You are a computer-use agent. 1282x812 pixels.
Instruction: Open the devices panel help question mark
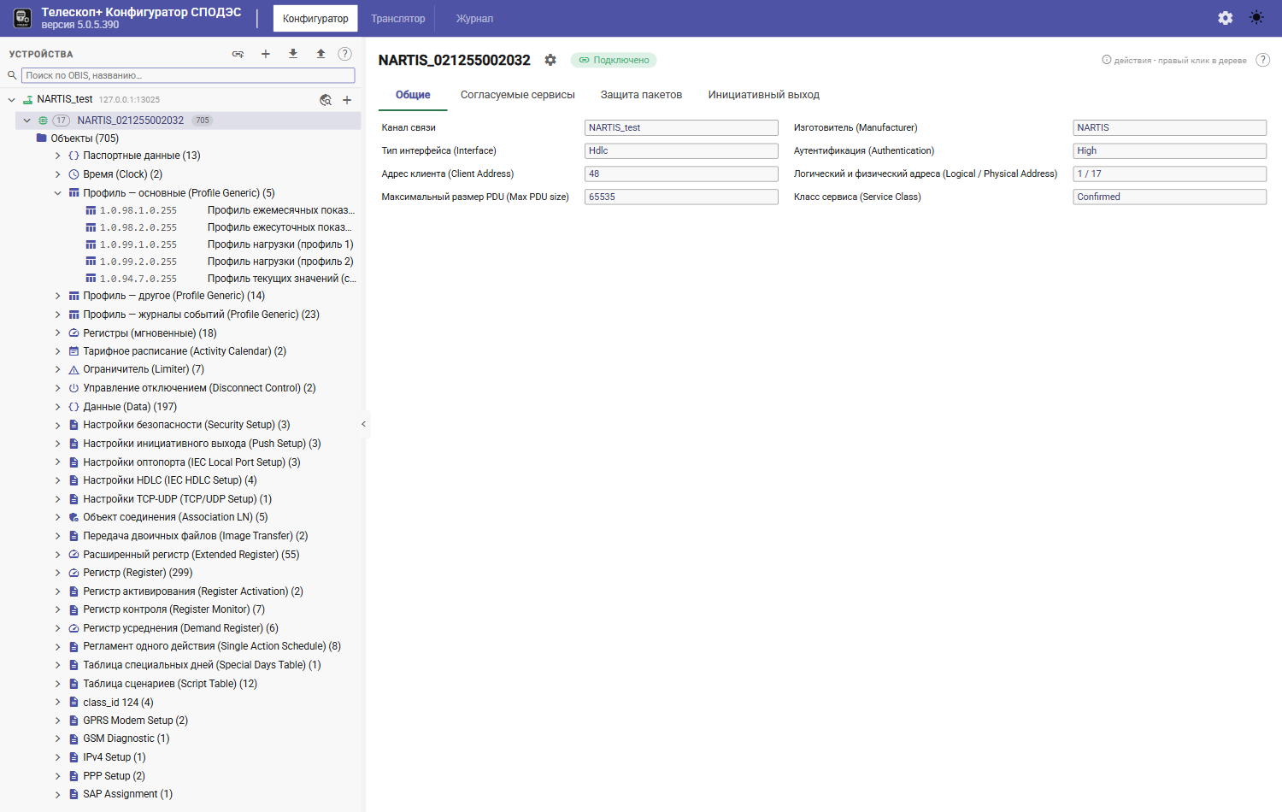(344, 54)
